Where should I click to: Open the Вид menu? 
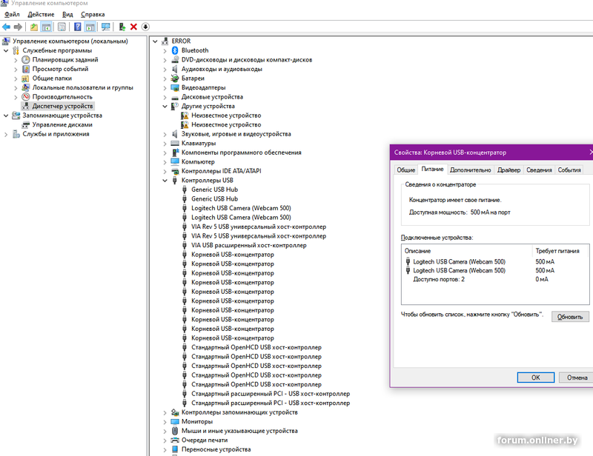pos(67,14)
